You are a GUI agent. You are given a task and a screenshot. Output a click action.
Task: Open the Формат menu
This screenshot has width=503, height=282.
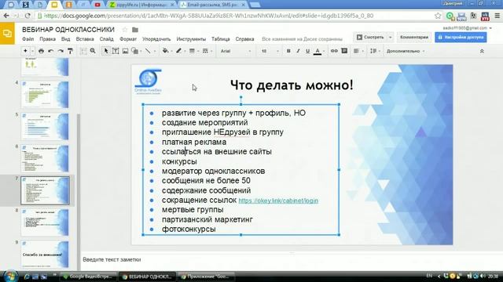tap(128, 39)
